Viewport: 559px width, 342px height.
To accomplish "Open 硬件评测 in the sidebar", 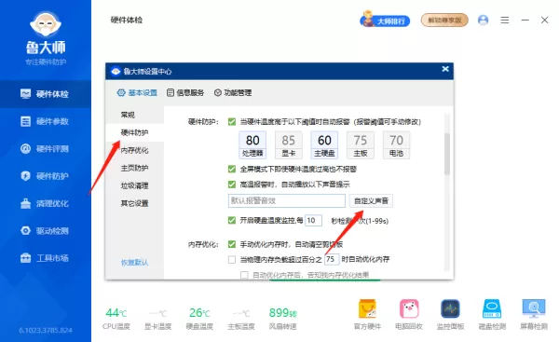I will click(x=46, y=149).
